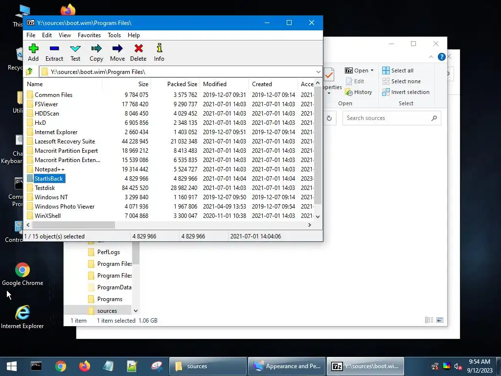
Task: Sort by Created column header
Action: pos(273,84)
